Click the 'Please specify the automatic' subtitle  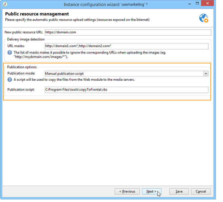(77, 20)
